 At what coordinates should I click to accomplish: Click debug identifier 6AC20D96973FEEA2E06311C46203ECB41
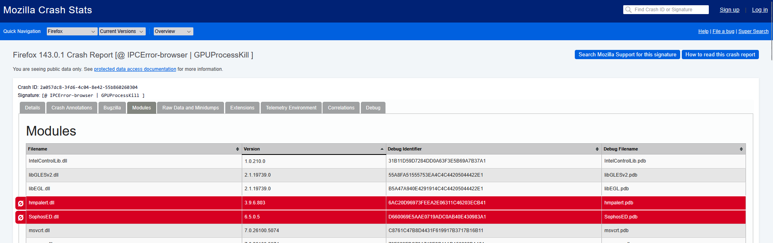[x=437, y=203]
